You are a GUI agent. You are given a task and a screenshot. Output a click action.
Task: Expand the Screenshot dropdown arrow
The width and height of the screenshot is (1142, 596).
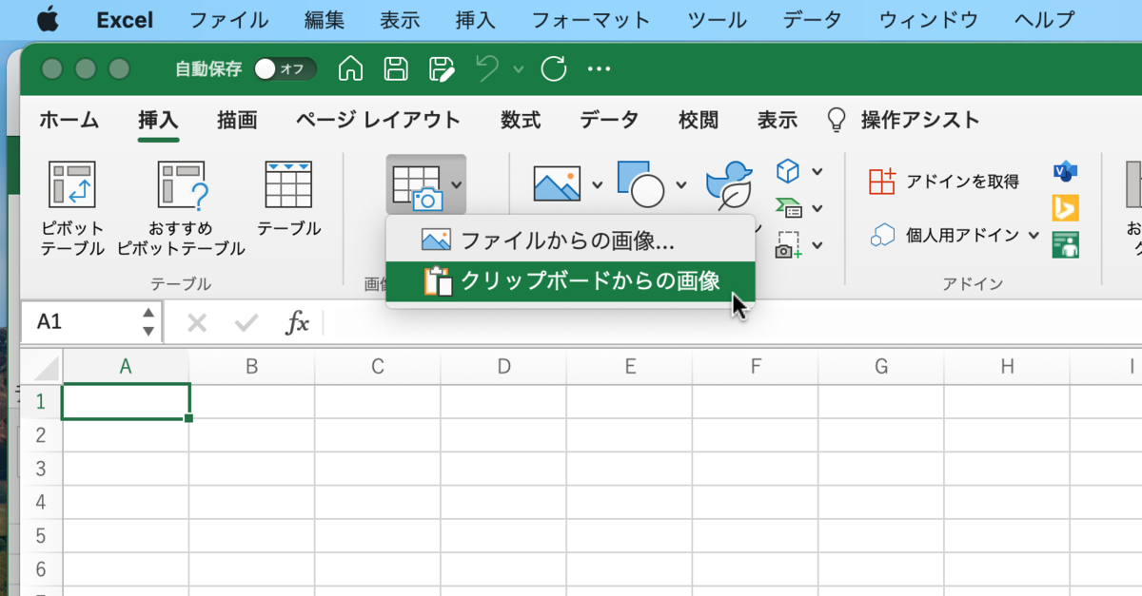click(817, 245)
